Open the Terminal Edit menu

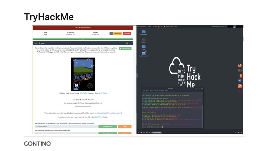(147, 90)
